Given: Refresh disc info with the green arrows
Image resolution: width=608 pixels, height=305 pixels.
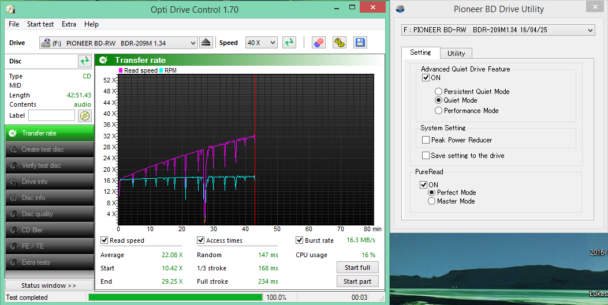Looking at the screenshot, I should point(84,61).
